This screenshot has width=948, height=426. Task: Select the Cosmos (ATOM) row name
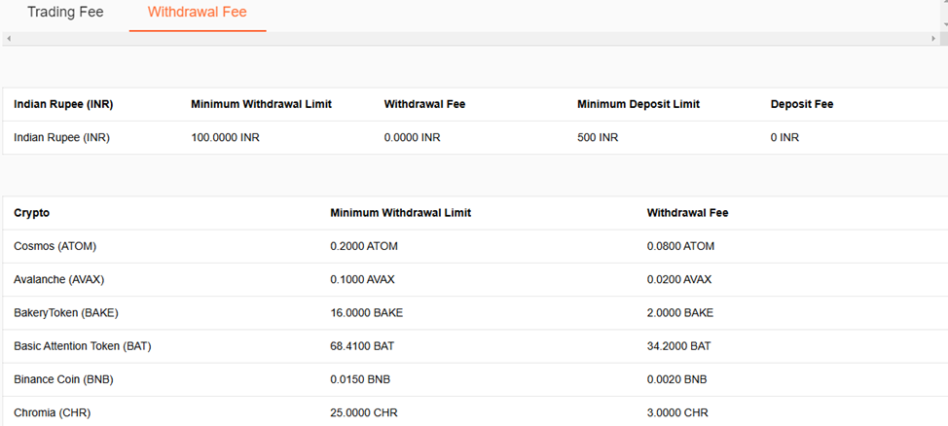55,246
